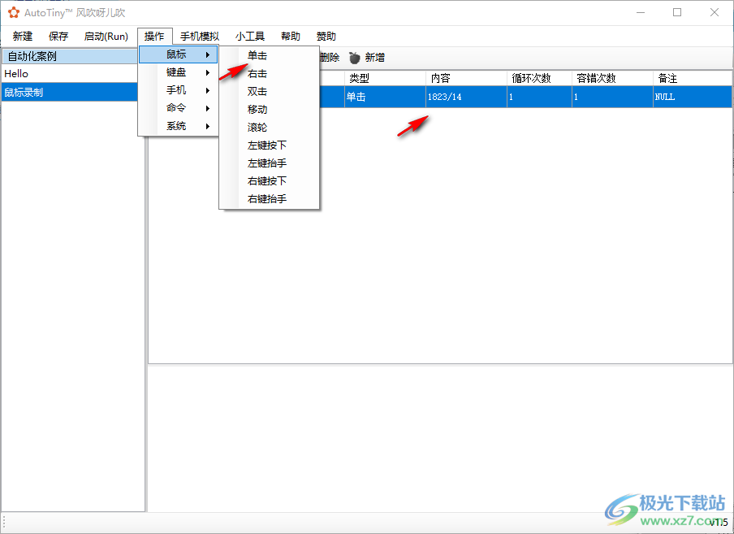Select 滚轮 from the mouse submenu
The width and height of the screenshot is (734, 534).
[x=256, y=127]
